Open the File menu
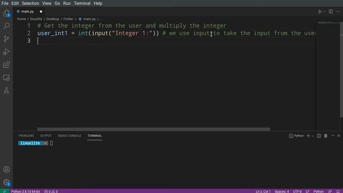The image size is (343, 193). (5, 4)
